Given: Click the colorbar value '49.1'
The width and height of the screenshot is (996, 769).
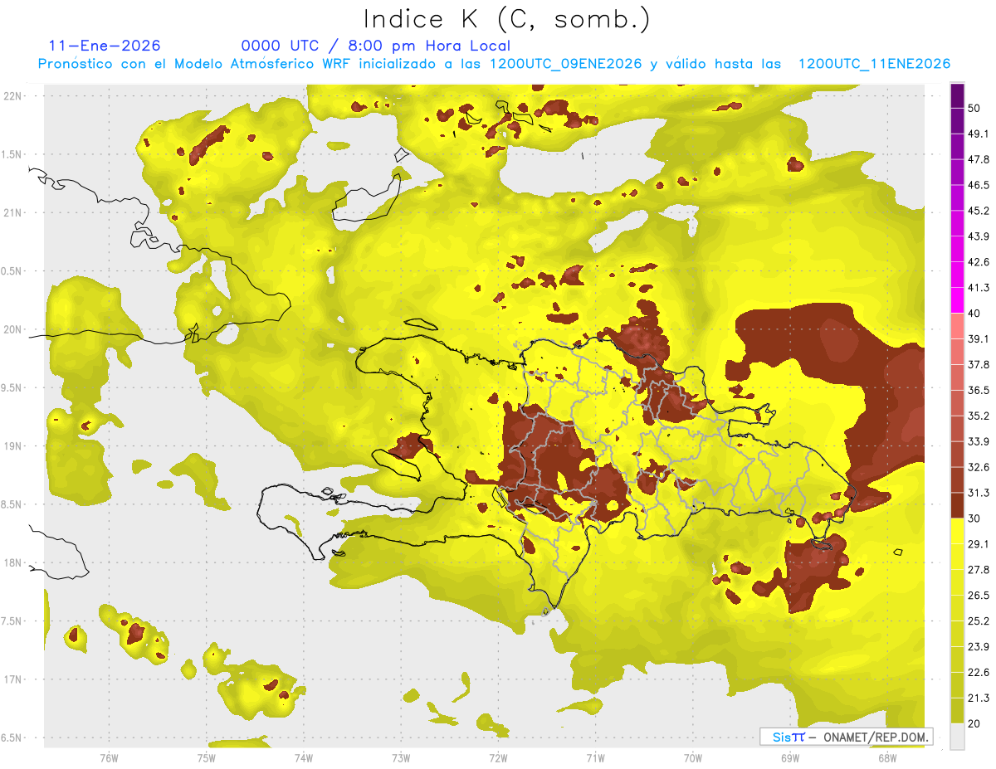Looking at the screenshot, I should tap(979, 134).
